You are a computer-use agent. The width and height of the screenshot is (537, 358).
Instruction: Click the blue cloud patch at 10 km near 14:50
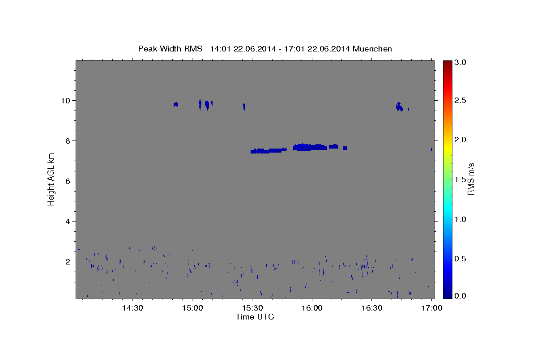coord(176,104)
